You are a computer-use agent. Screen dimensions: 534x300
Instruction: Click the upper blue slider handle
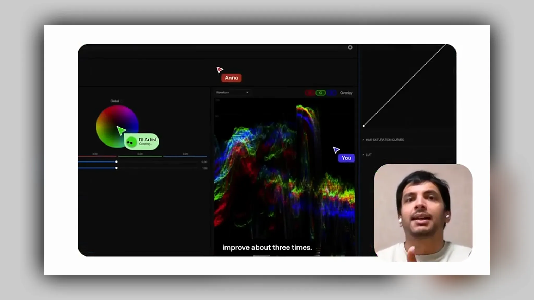tap(116, 162)
